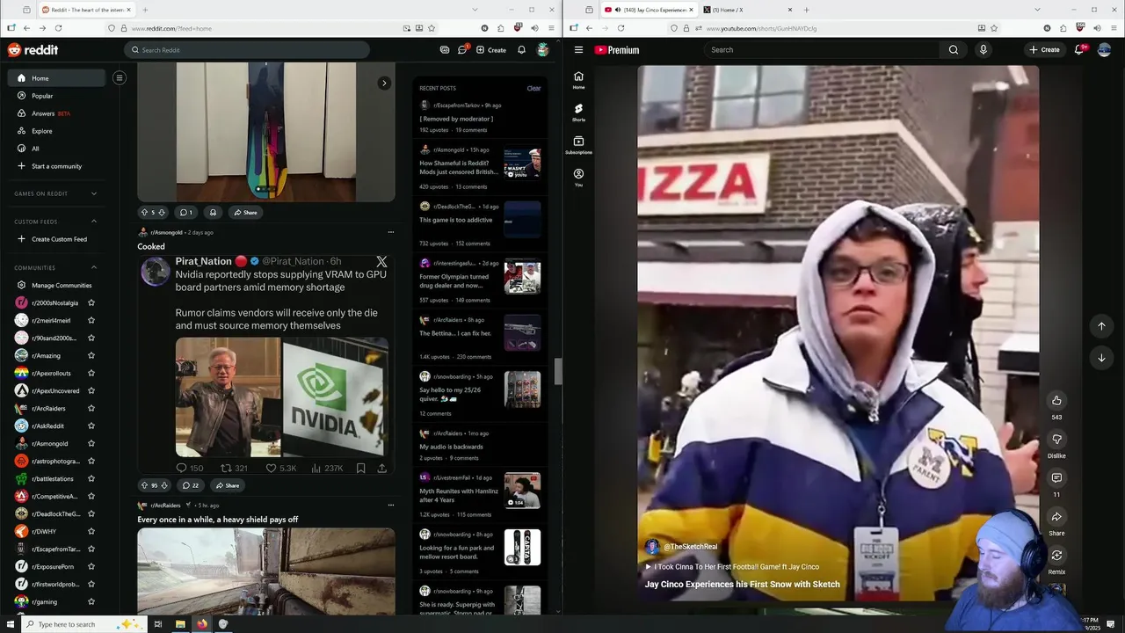1125x633 pixels.
Task: Open options menu on ArcRaiders heavy shield post
Action: 391,505
